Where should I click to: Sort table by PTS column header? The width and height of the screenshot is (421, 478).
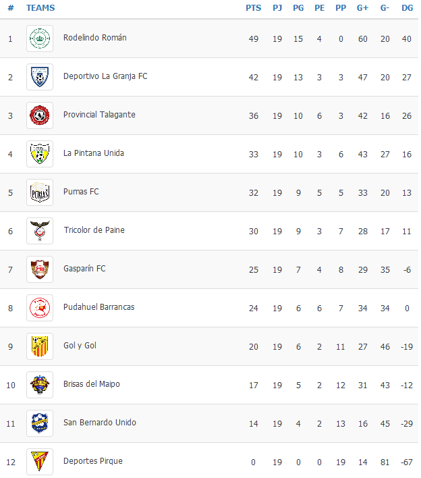point(254,8)
